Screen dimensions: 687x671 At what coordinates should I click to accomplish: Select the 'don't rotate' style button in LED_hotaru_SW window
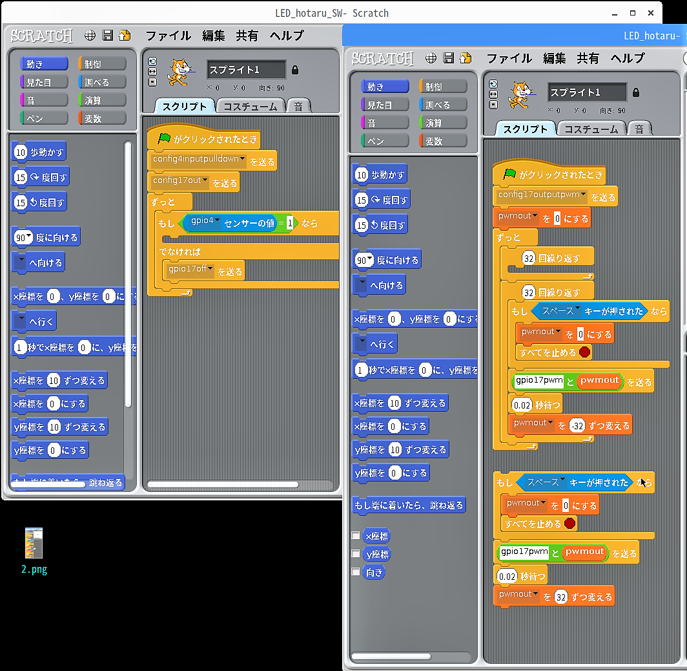coord(152,82)
